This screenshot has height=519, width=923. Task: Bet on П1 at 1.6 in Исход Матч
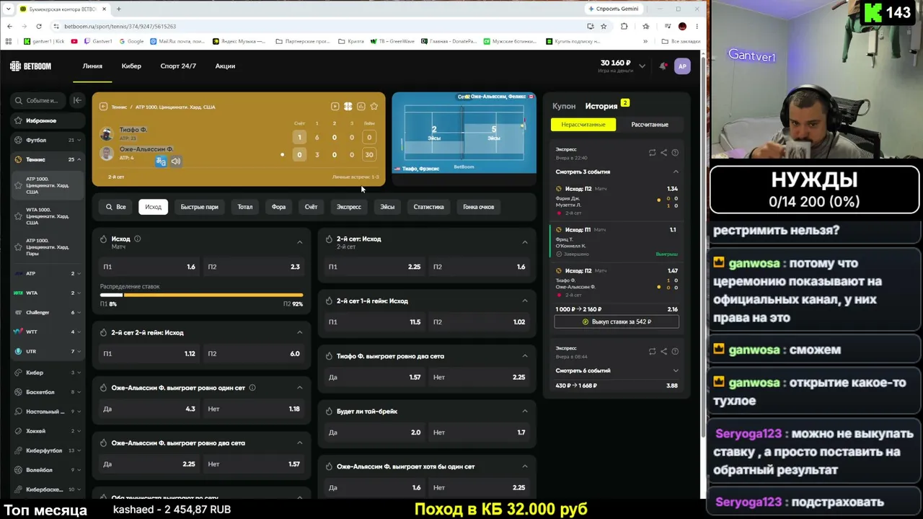[x=150, y=267]
